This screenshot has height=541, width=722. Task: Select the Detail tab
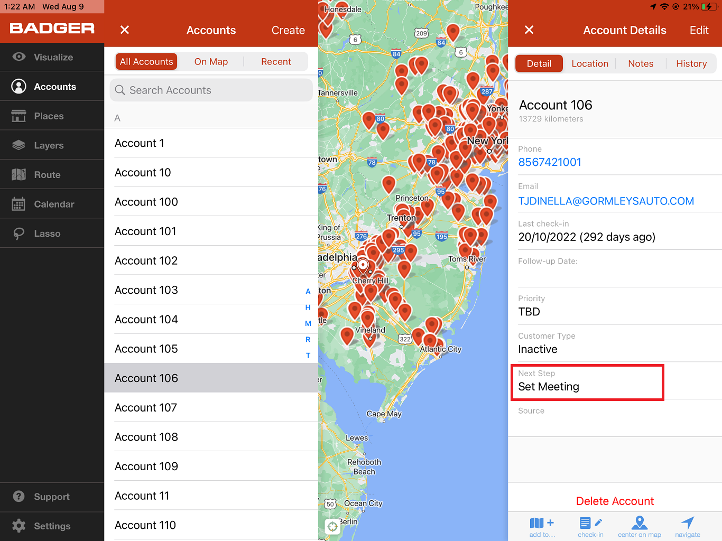tap(539, 63)
